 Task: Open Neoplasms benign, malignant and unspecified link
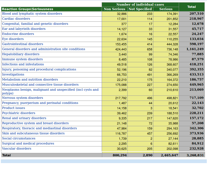[x=50, y=90]
